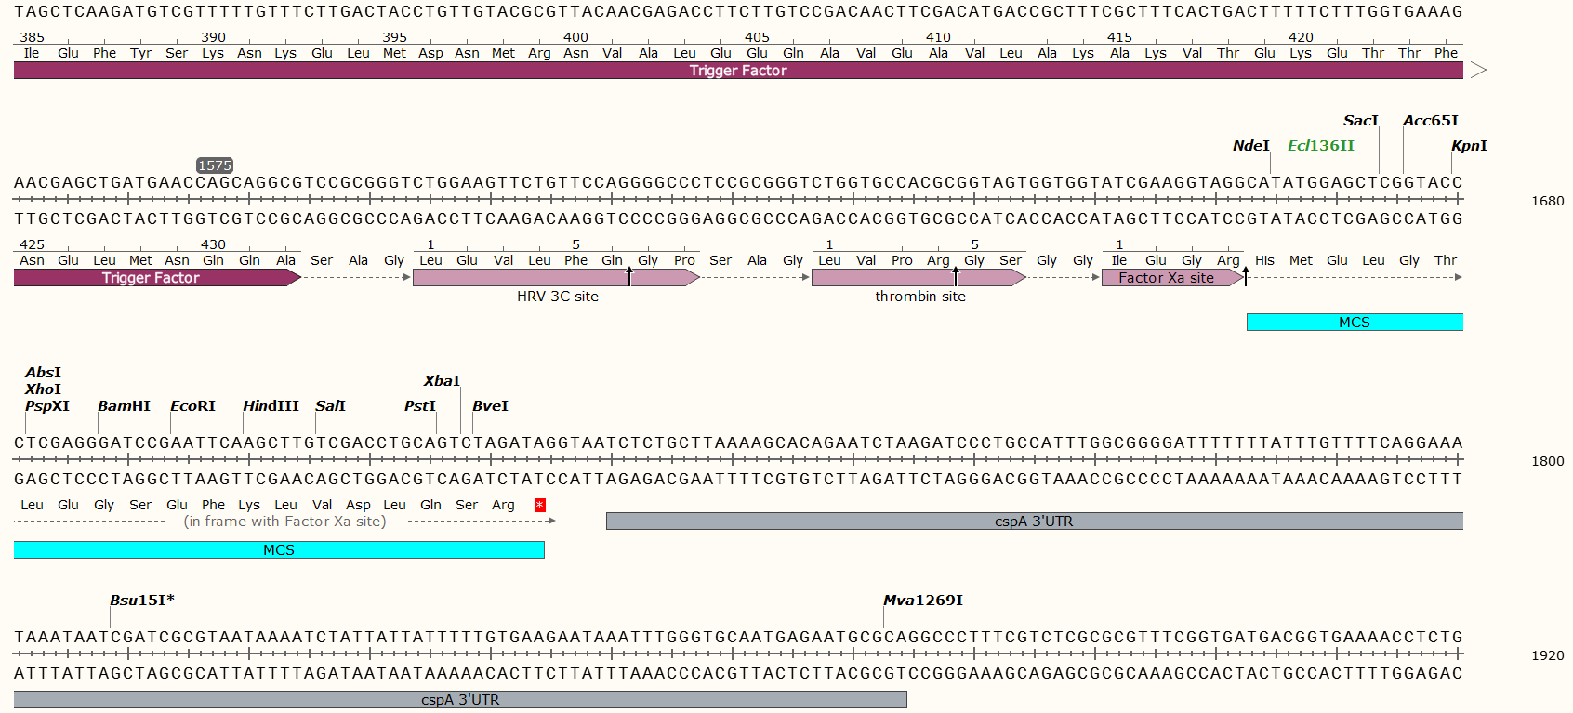Click the BamHI restriction site label

pyautogui.click(x=124, y=406)
